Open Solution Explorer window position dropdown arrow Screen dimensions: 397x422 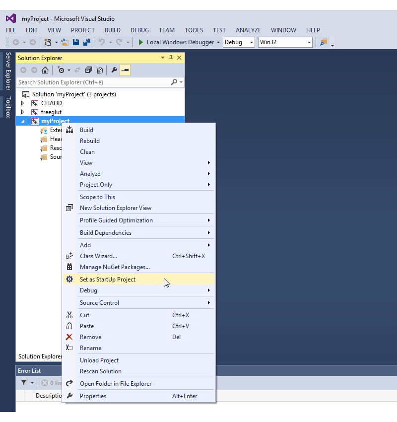click(163, 58)
